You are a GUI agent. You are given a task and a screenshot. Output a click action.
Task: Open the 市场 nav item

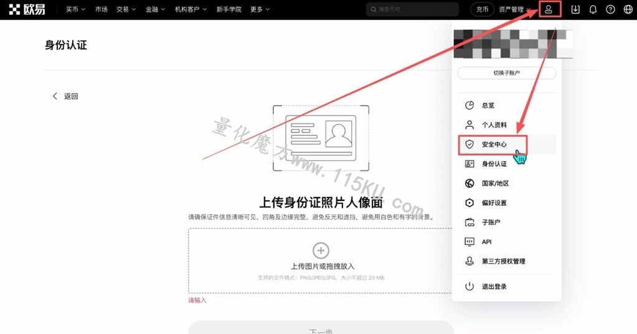[x=101, y=9]
